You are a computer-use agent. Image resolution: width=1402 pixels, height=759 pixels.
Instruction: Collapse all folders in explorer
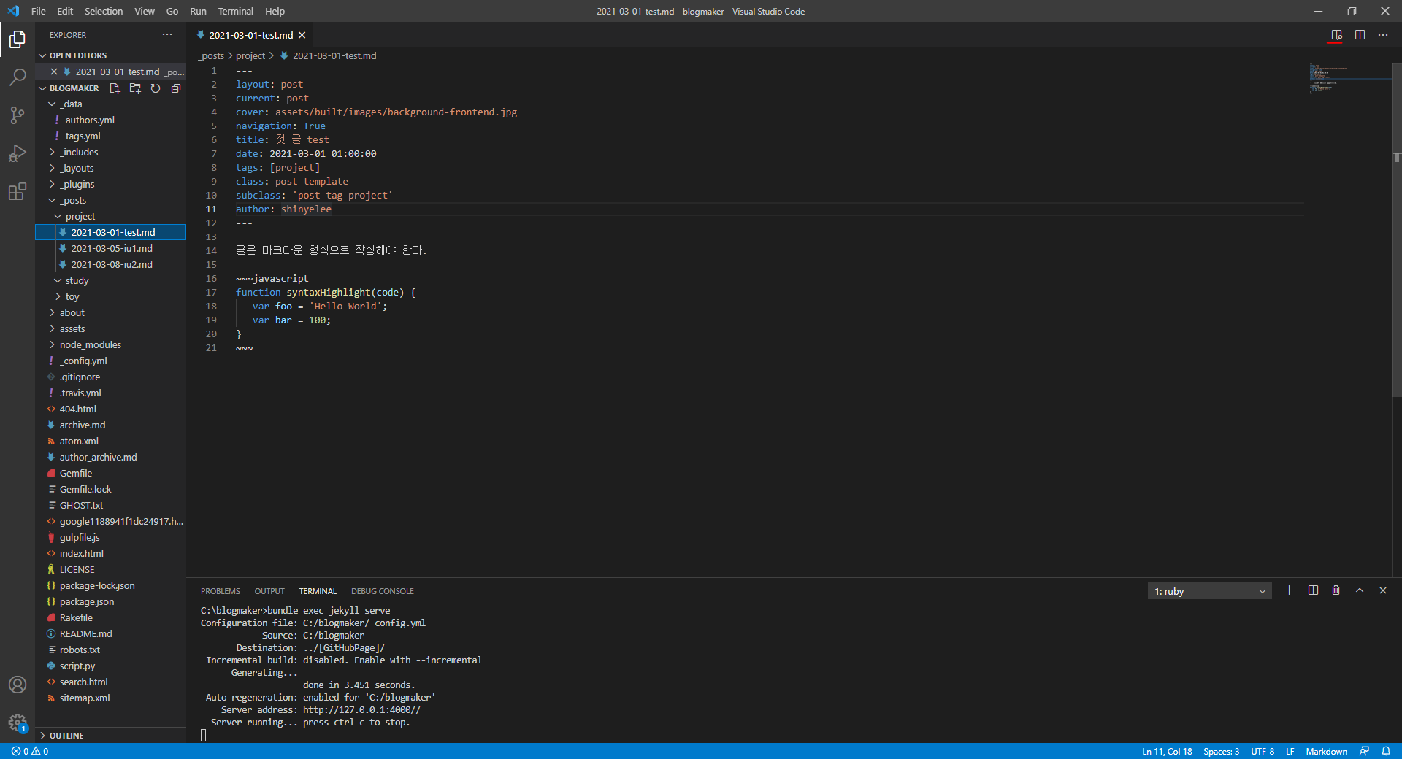coord(176,88)
